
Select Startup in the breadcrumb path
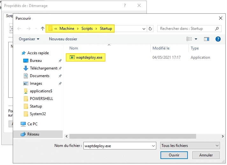coord(106,29)
